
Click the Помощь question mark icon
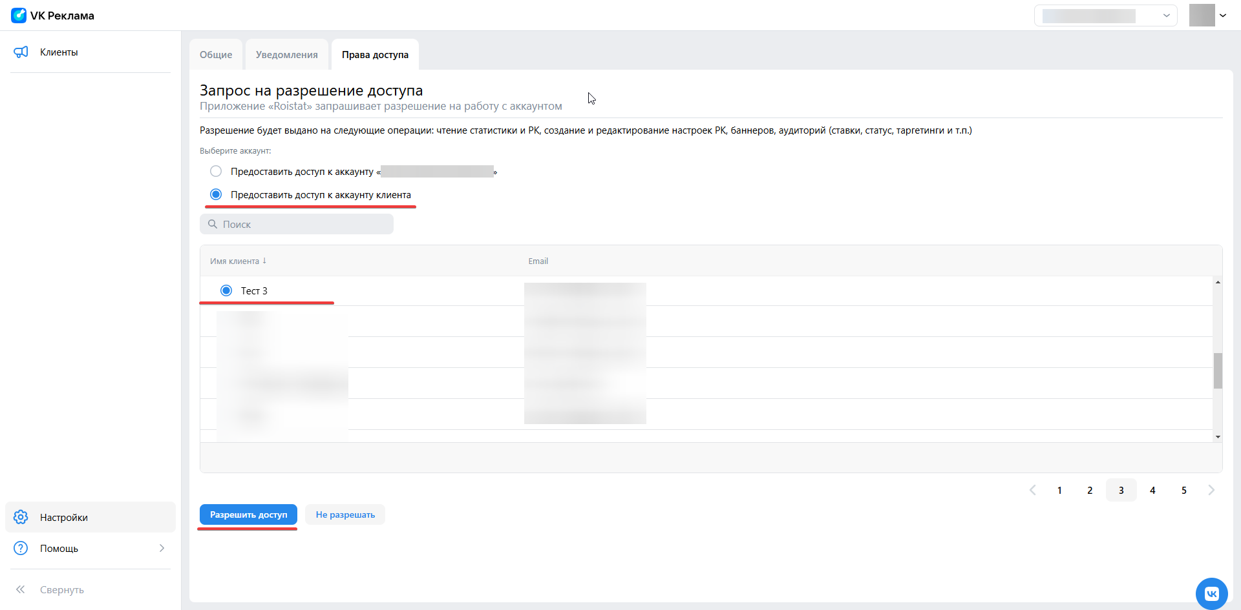[x=21, y=548]
